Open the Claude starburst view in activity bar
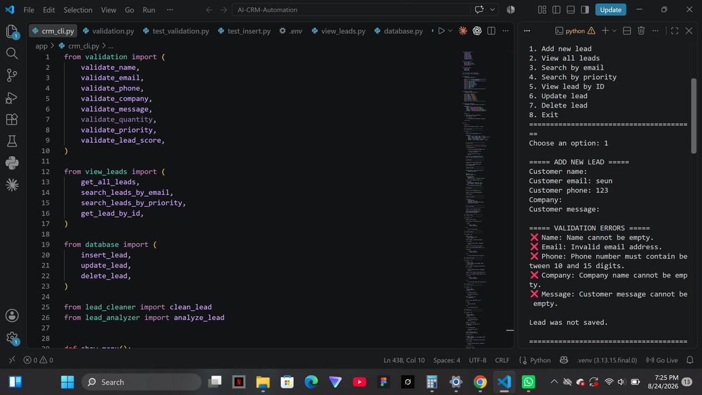 click(x=12, y=185)
